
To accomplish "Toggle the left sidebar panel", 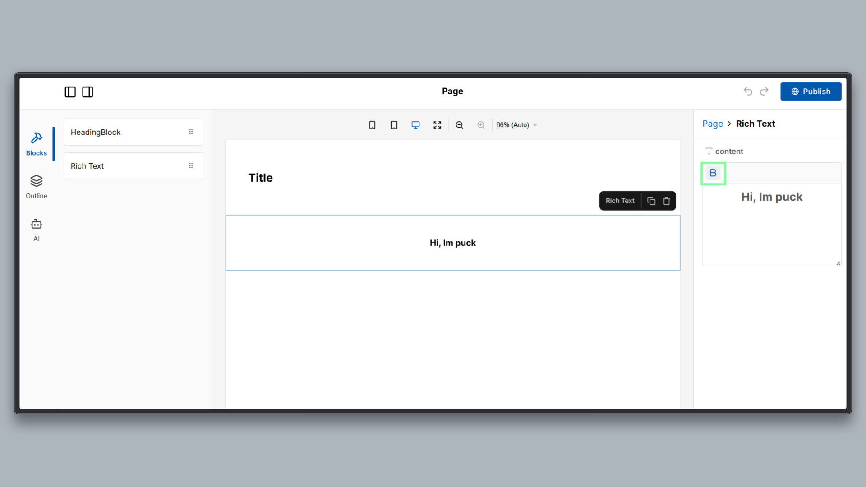I will coord(70,92).
